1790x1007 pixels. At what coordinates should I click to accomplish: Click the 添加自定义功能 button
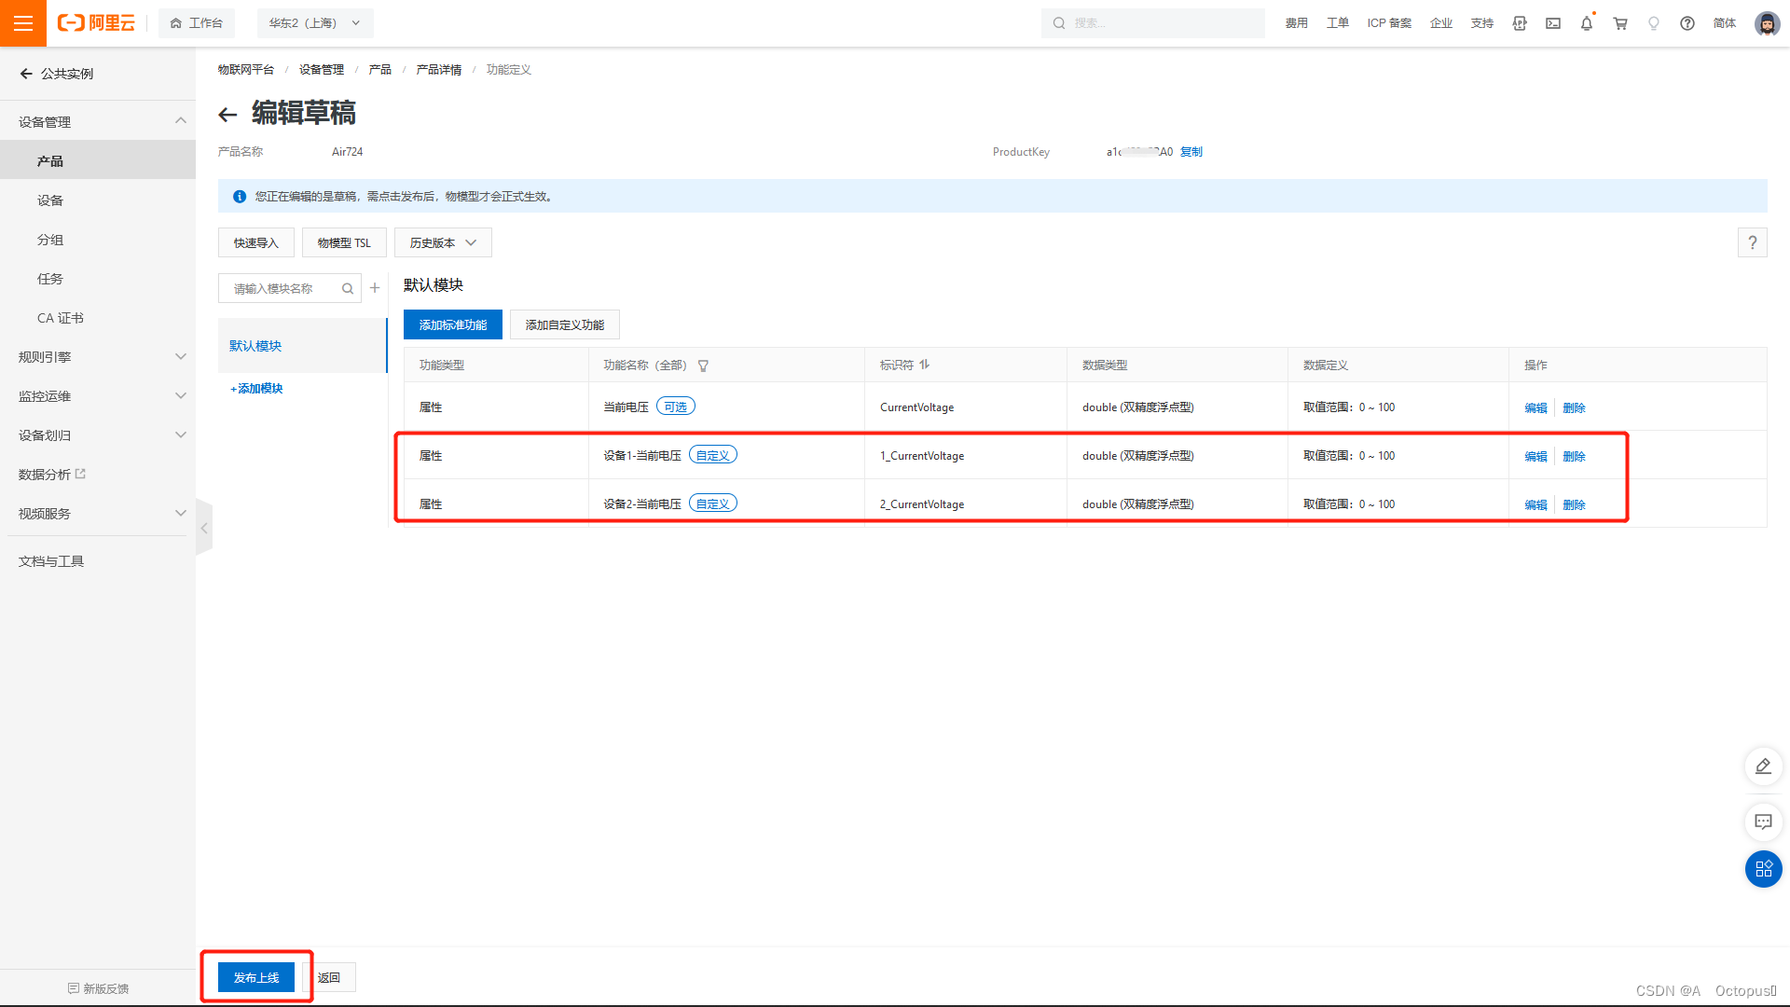click(x=565, y=324)
